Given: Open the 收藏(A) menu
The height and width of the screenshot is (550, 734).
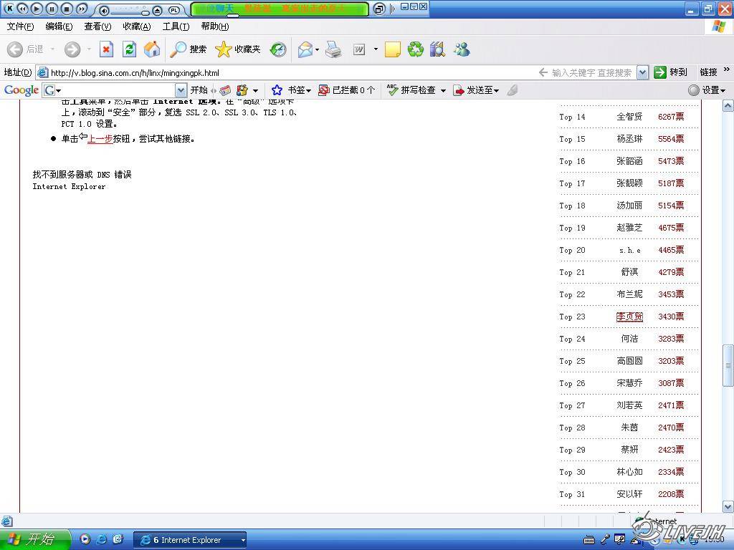Looking at the screenshot, I should click(136, 26).
